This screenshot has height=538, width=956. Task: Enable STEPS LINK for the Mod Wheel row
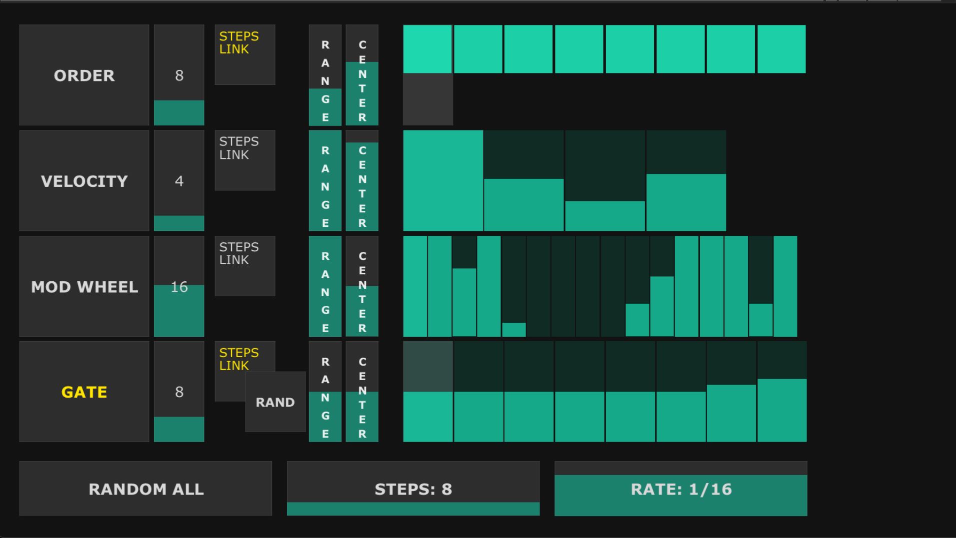coord(244,265)
